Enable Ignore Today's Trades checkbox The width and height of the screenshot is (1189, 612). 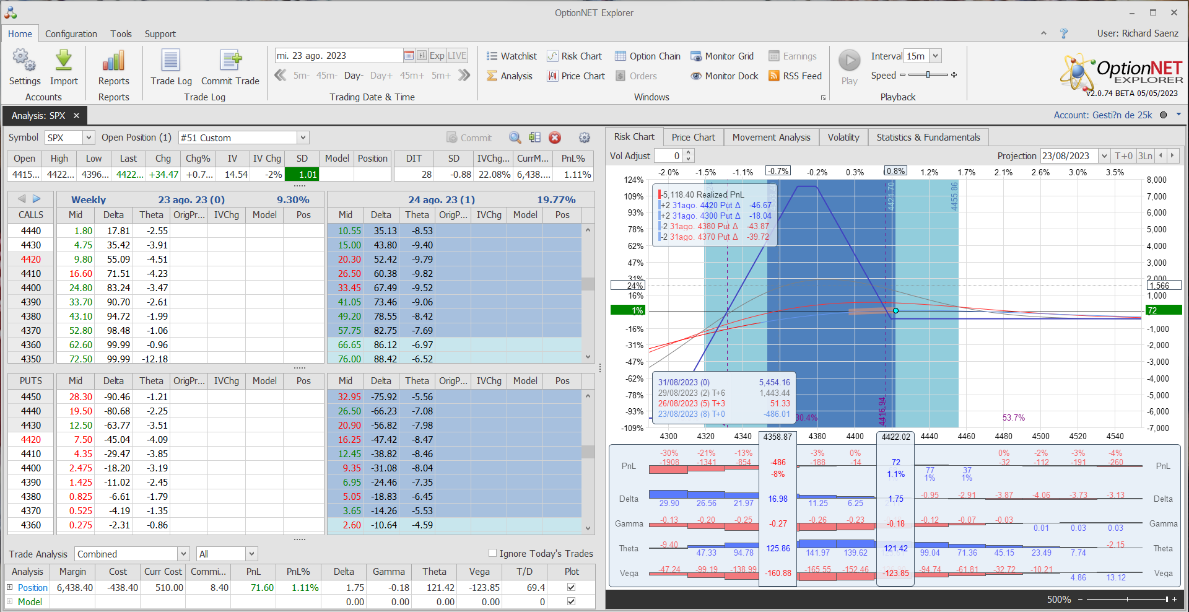tap(493, 553)
